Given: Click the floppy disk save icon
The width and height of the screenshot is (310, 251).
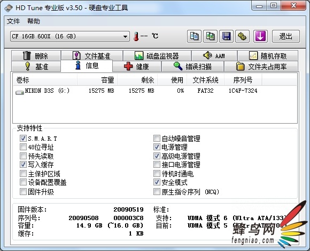Looking at the screenshot, I should click(227, 36).
